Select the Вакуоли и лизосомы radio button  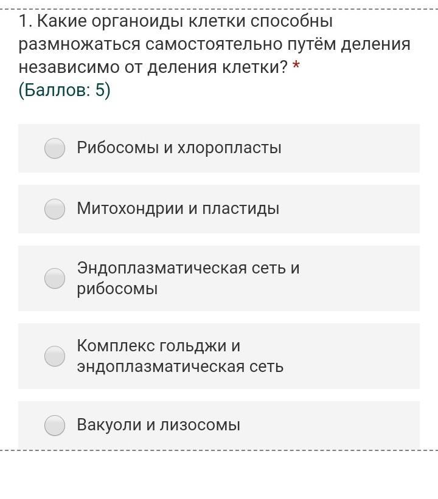tap(55, 425)
